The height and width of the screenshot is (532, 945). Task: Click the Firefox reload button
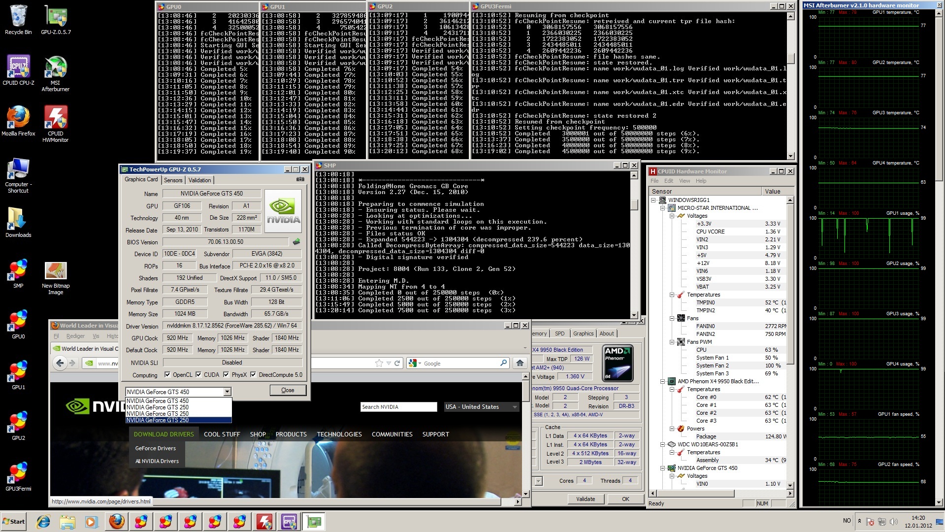397,363
